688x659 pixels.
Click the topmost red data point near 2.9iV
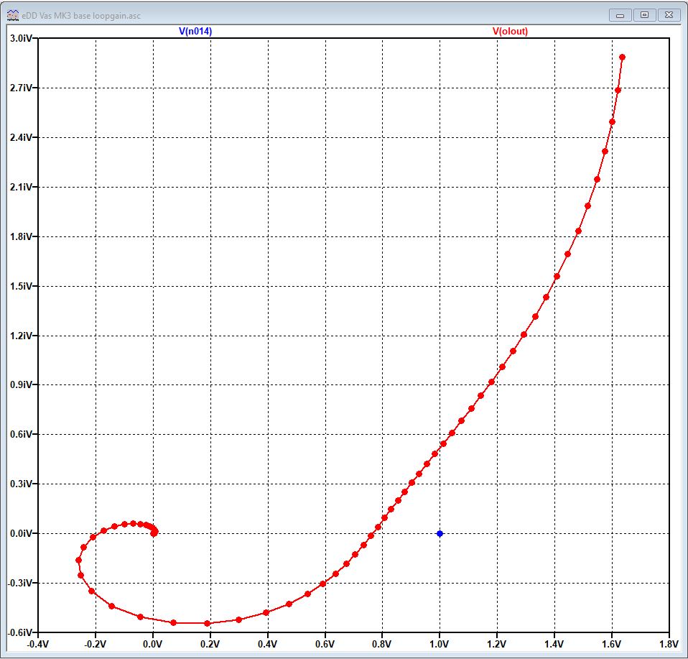click(622, 57)
